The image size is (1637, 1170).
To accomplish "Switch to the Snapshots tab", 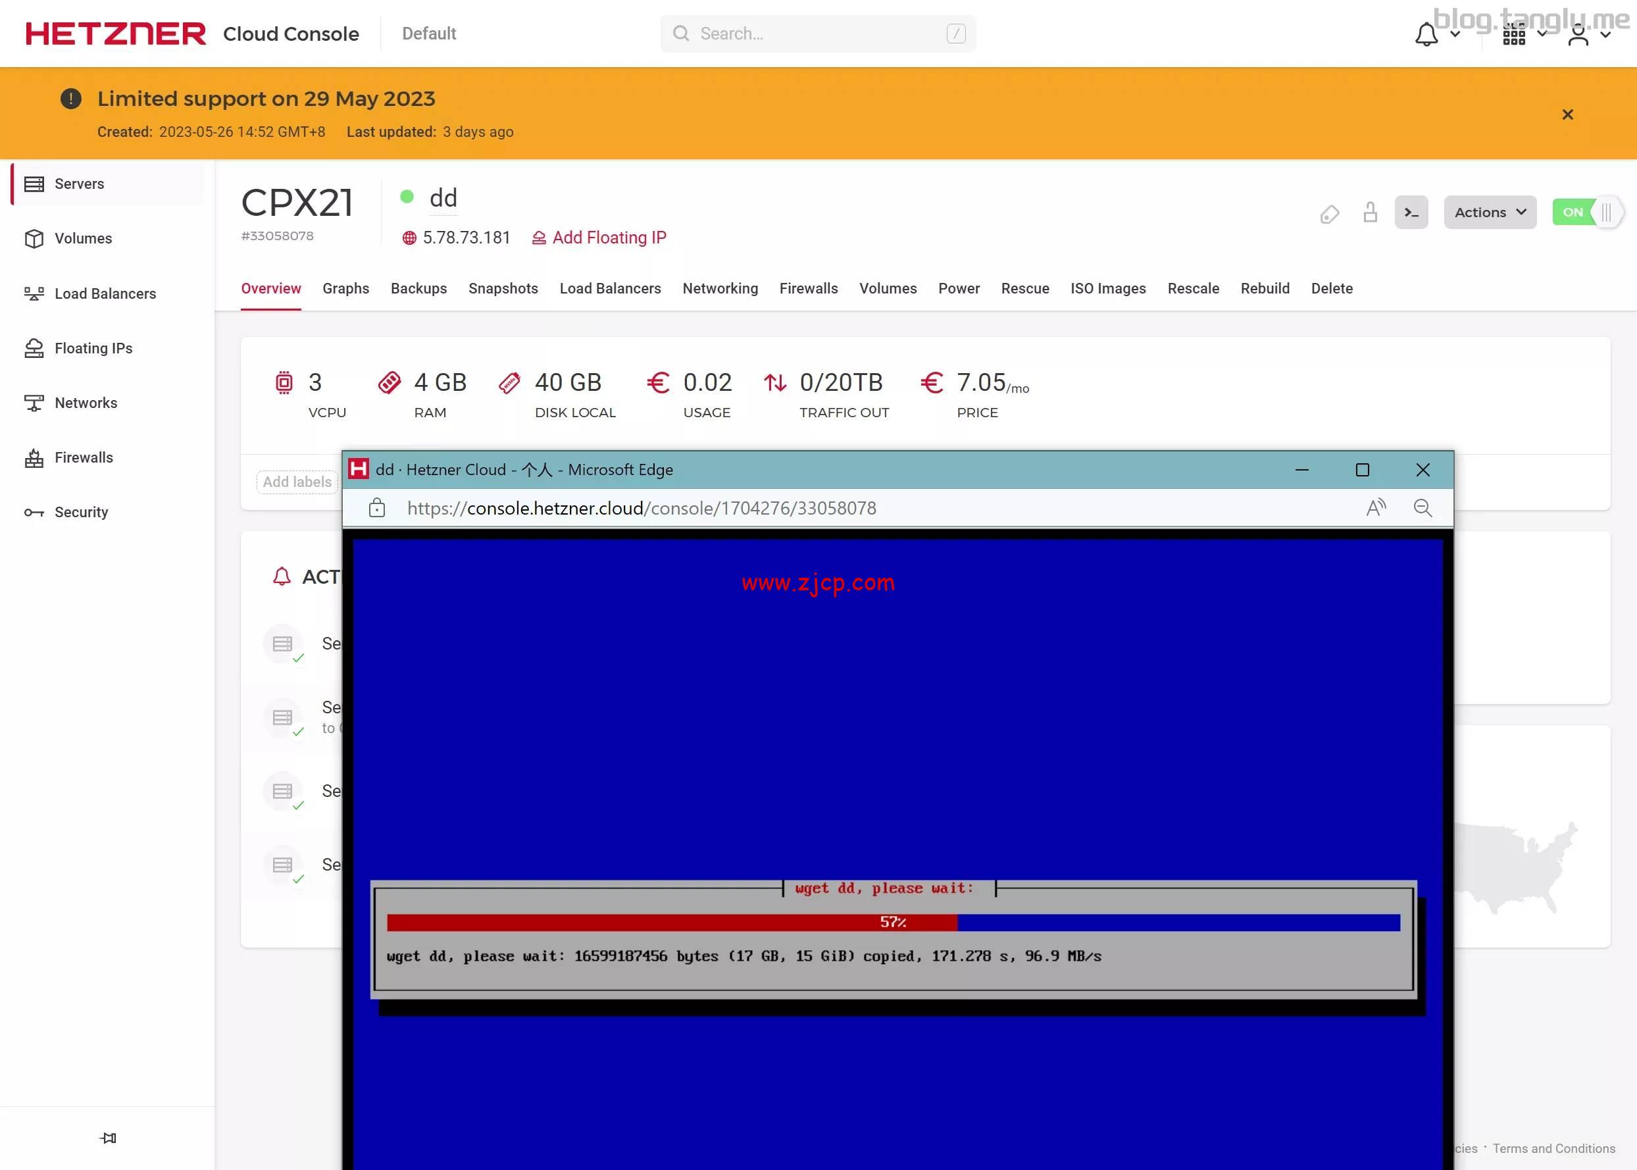I will [503, 288].
